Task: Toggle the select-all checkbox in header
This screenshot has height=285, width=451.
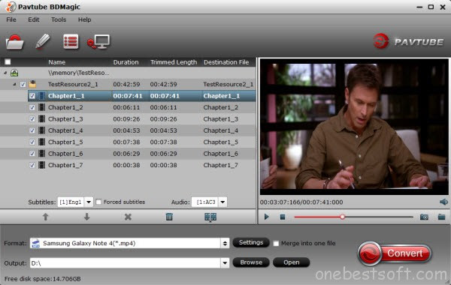Action: point(8,62)
